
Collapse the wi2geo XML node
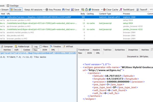click(x=81, y=67)
